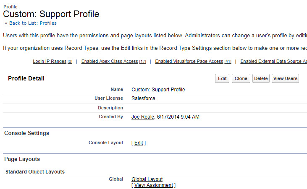Click the Standard Object Layouts subheading
Screen dimensions: 307x189
click(35, 171)
